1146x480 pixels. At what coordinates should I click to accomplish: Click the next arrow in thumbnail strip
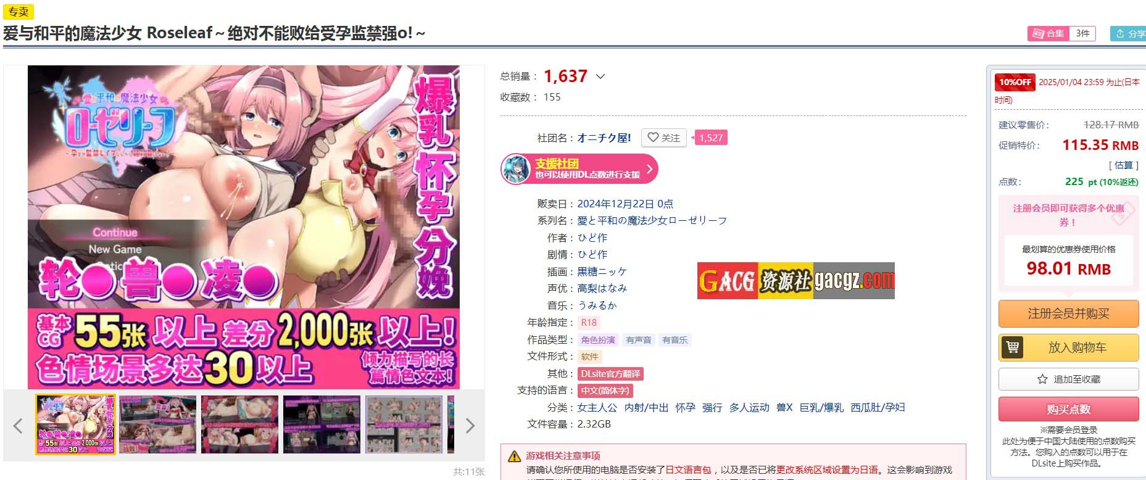470,425
